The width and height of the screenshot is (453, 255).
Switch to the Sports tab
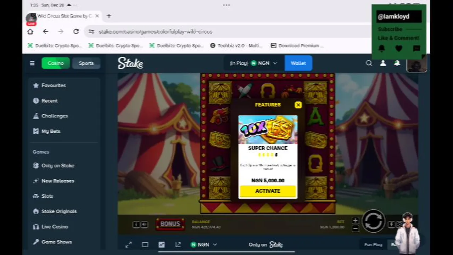(x=86, y=63)
